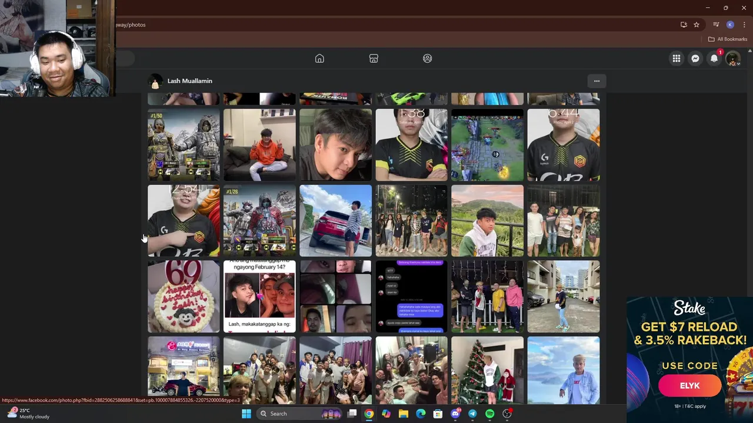The height and width of the screenshot is (423, 753).
Task: Open the weather widget showing 25°C
Action: click(28, 413)
